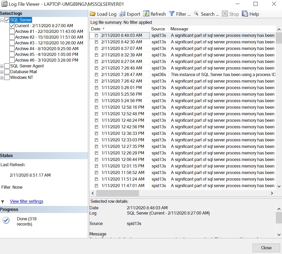The width and height of the screenshot is (282, 254).
Task: Click log entry icon for 1/11/2020 5:26:01 PM
Action: point(97,88)
